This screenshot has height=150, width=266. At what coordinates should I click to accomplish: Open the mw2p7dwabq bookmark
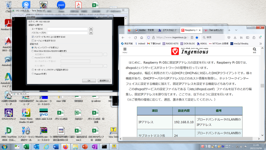(239, 44)
